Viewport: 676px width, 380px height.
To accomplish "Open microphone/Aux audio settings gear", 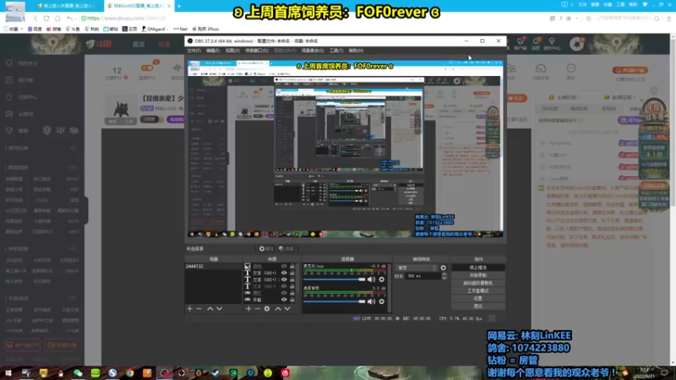I will coord(382,280).
